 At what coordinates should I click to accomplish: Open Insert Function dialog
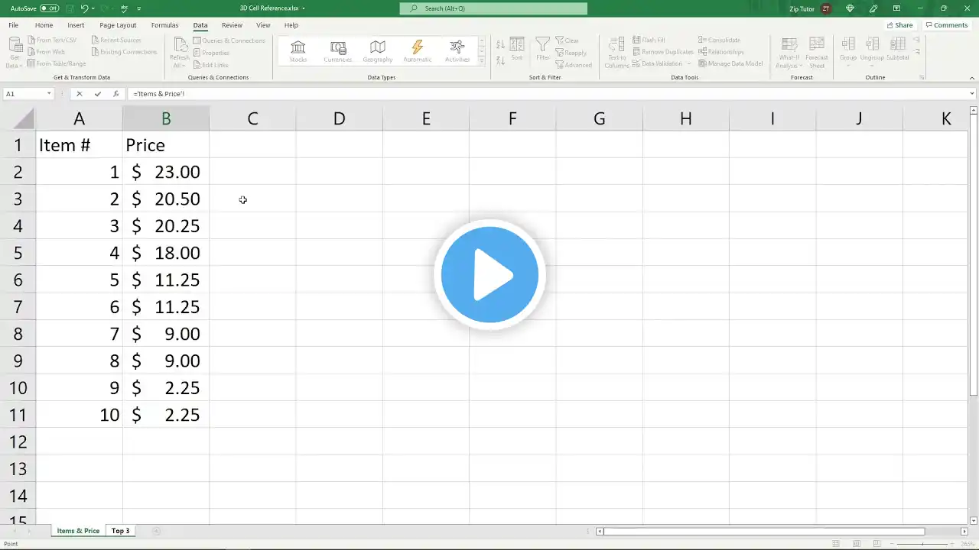[116, 94]
